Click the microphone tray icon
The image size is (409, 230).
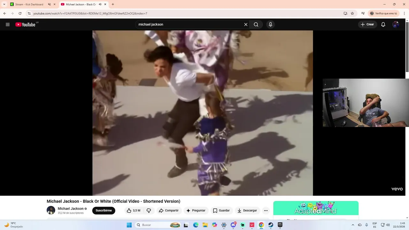[367, 225]
